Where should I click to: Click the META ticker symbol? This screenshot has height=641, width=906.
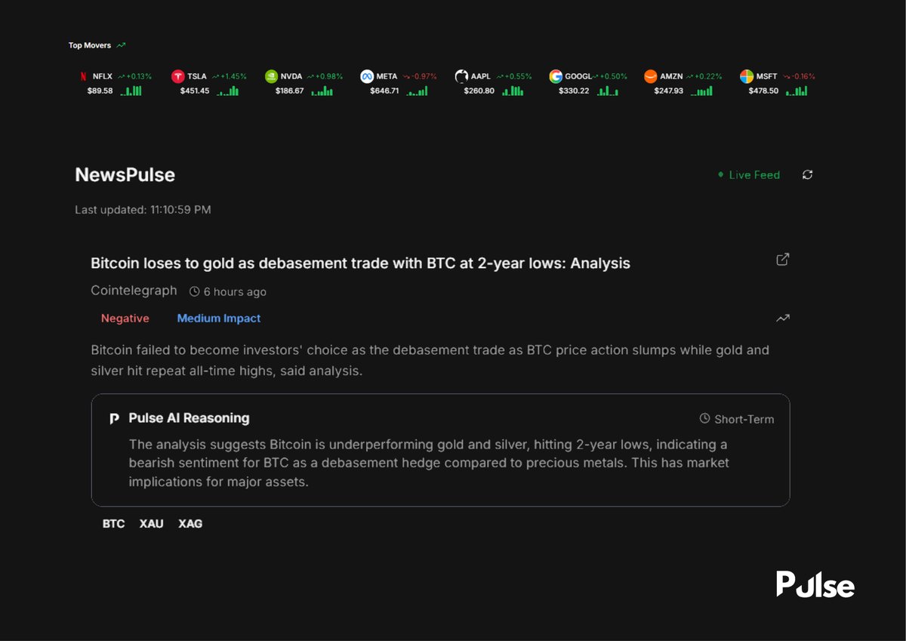click(387, 76)
